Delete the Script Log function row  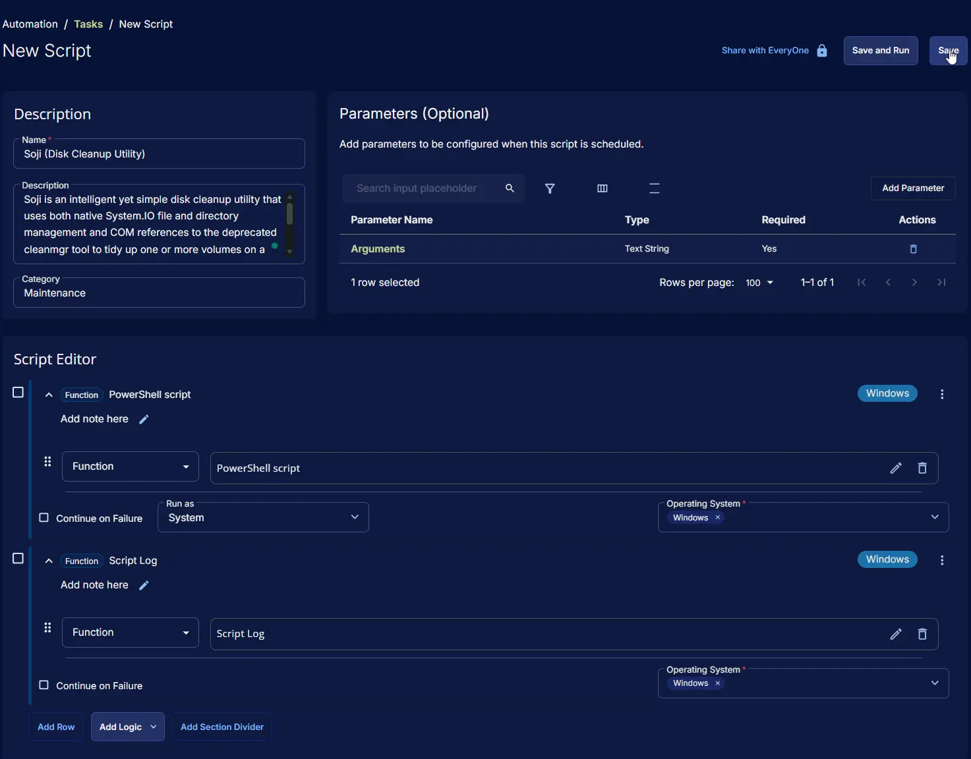(922, 634)
